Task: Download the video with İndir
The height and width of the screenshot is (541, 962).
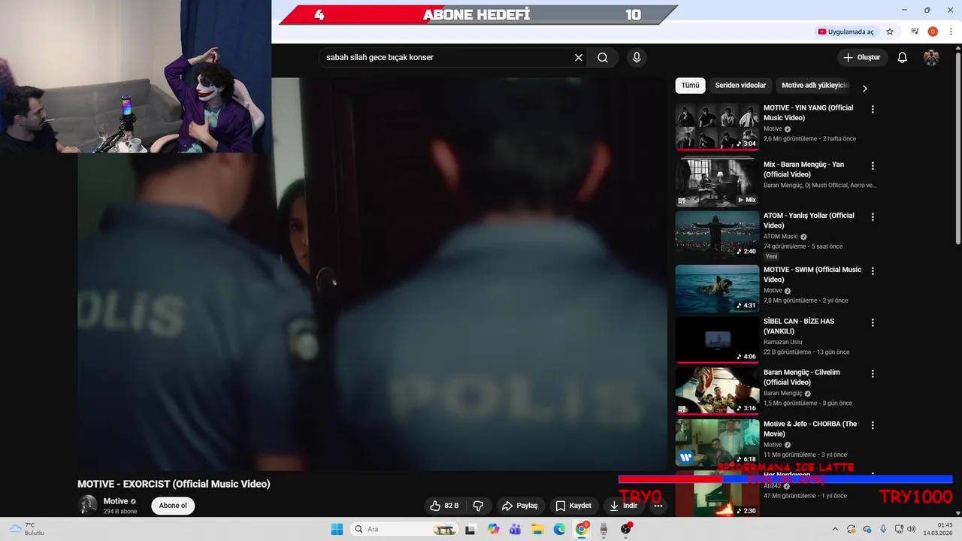Action: pos(624,506)
